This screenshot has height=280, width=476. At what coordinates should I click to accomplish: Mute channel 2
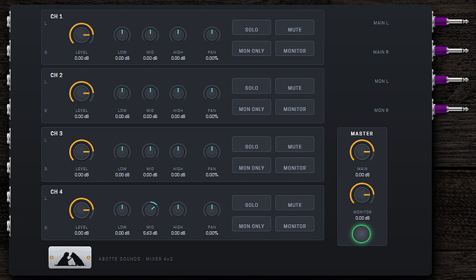(x=295, y=86)
